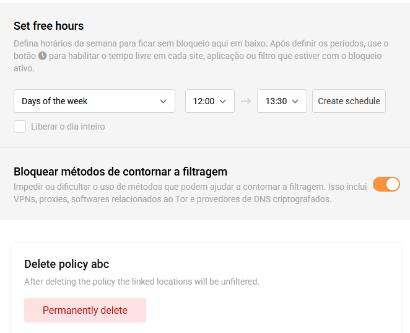
Task: Click the chevron beside the 12:00 time
Action: [223, 101]
